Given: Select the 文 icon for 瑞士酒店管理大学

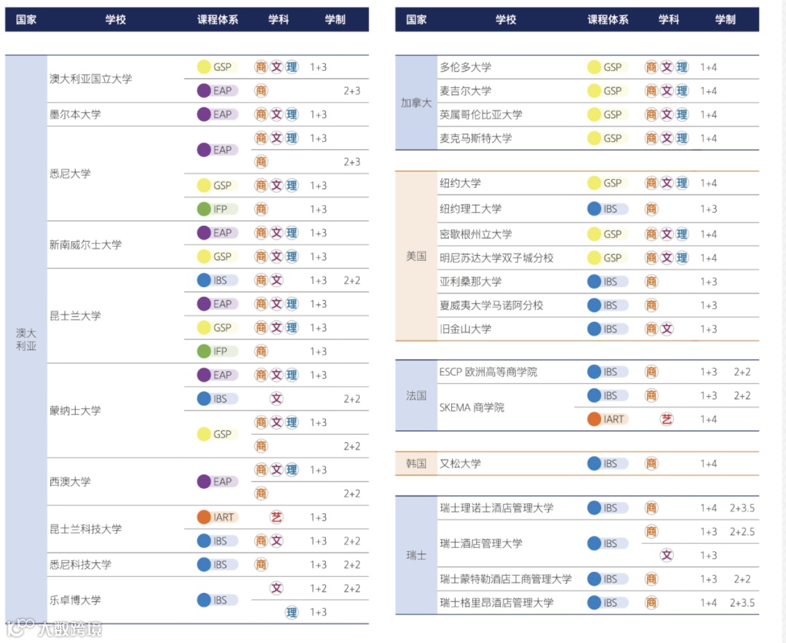Looking at the screenshot, I should 666,555.
